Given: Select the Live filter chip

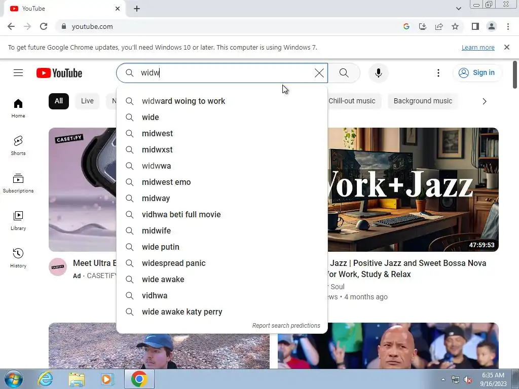Looking at the screenshot, I should (x=87, y=101).
